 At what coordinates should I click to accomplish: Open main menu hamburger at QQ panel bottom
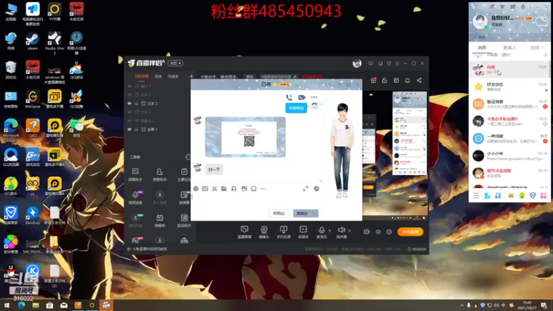[476, 196]
